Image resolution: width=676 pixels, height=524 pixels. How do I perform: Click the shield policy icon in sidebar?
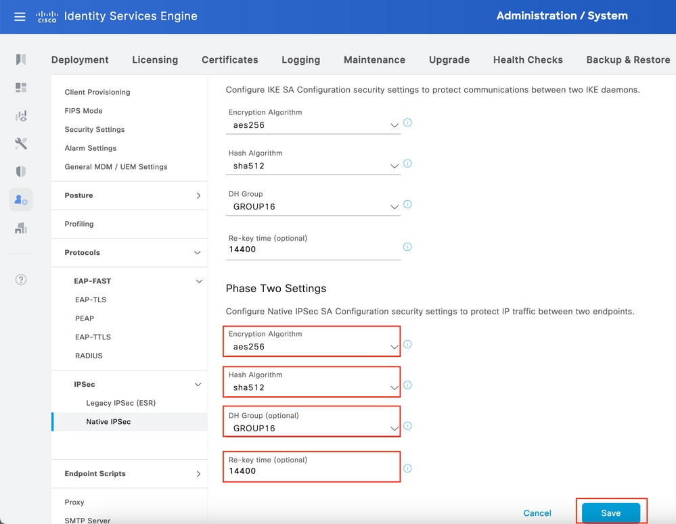tap(21, 172)
